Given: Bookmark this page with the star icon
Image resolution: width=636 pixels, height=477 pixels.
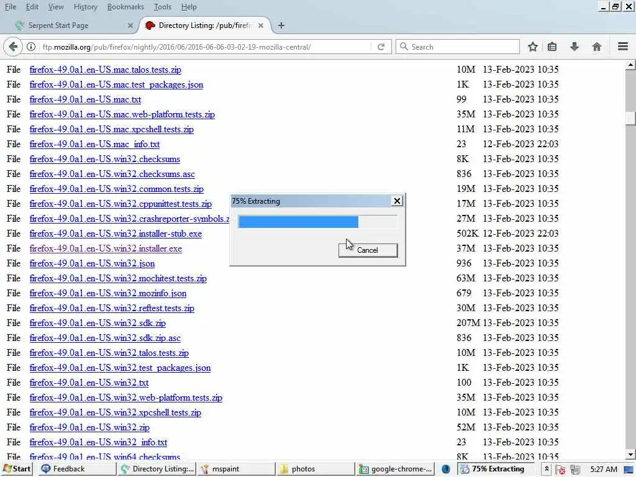Looking at the screenshot, I should pos(532,47).
